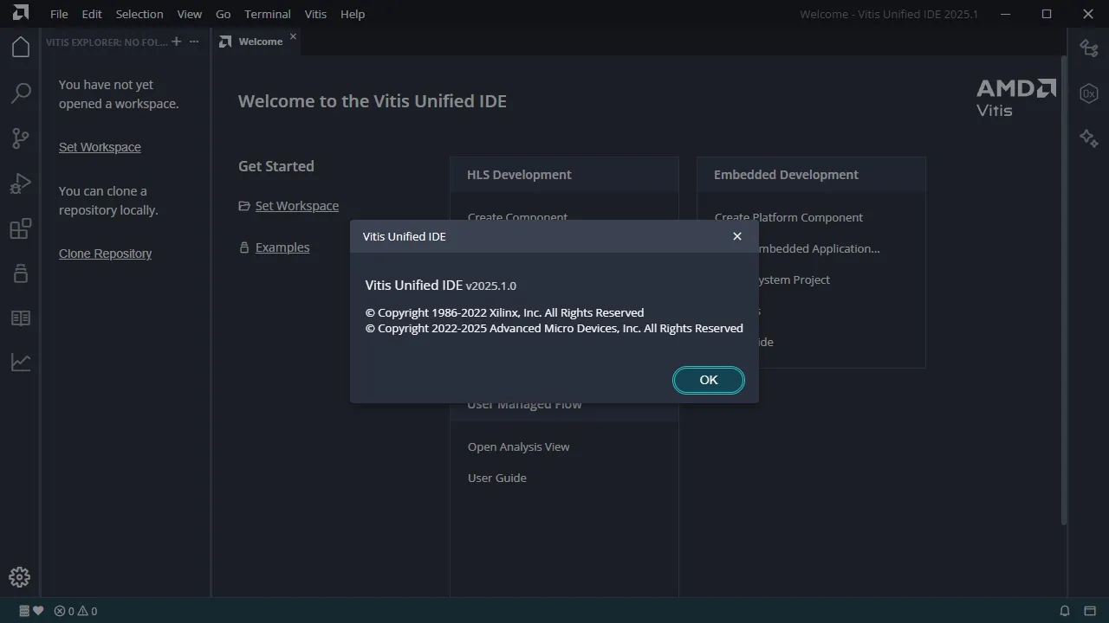Click the welcome page vertical scrollbar

tap(1064, 290)
